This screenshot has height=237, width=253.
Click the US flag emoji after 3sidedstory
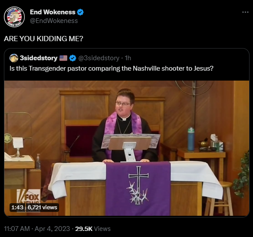(63, 58)
